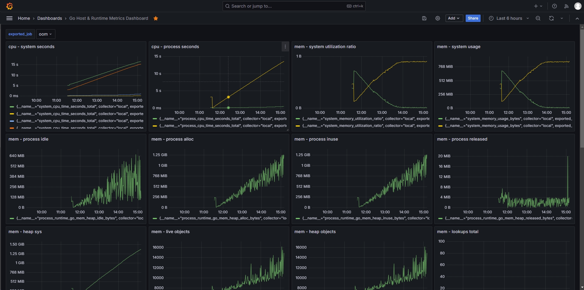The width and height of the screenshot is (584, 290).
Task: Open the Grafana logo home icon
Action: click(x=9, y=6)
